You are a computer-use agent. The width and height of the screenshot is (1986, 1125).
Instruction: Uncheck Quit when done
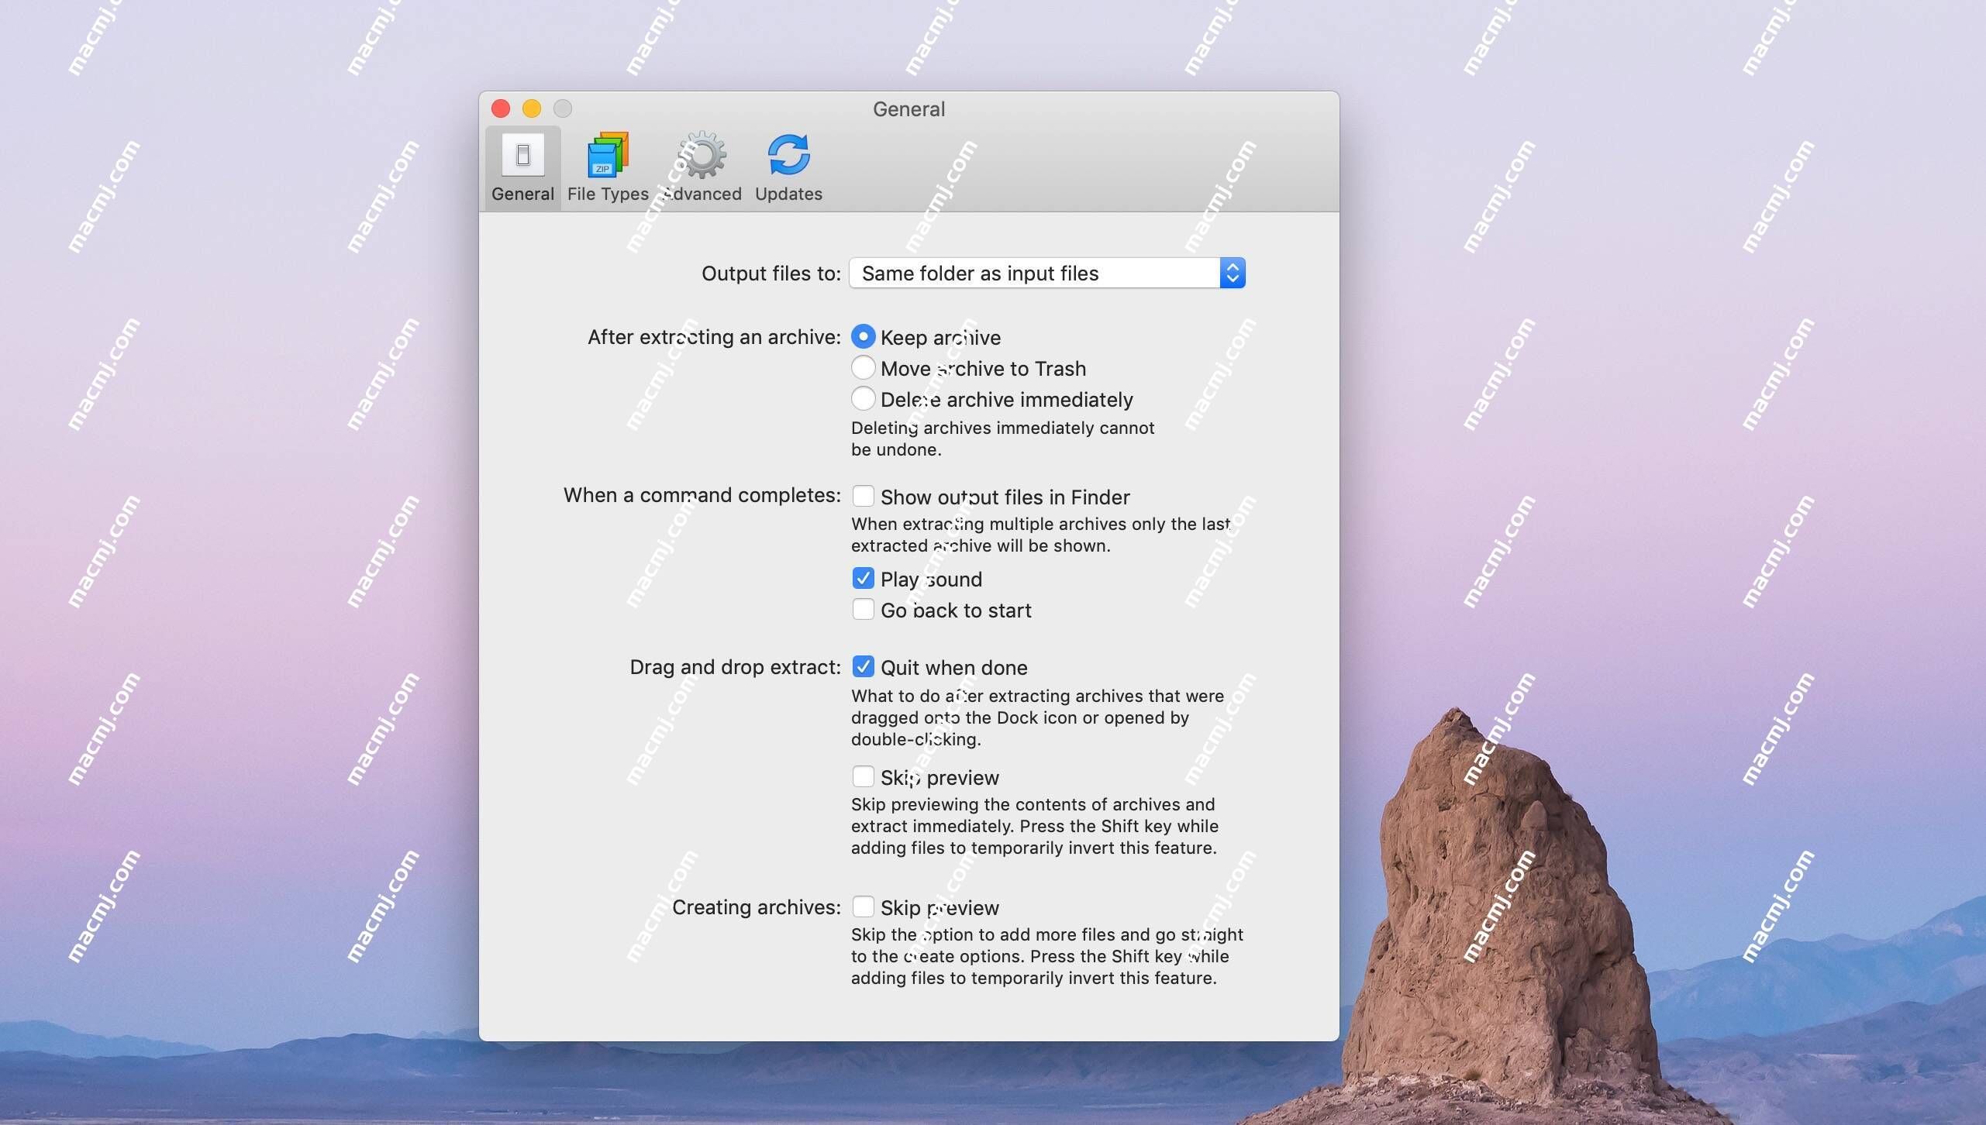[x=863, y=667]
